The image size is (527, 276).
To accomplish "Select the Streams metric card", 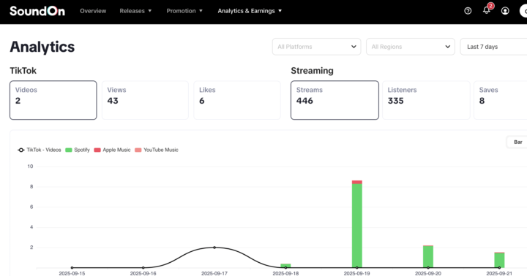I will coord(334,100).
